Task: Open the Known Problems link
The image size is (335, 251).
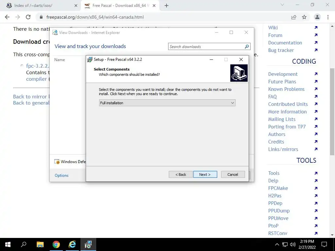Action: (286, 89)
